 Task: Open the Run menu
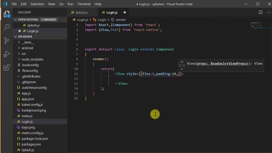(71, 4)
